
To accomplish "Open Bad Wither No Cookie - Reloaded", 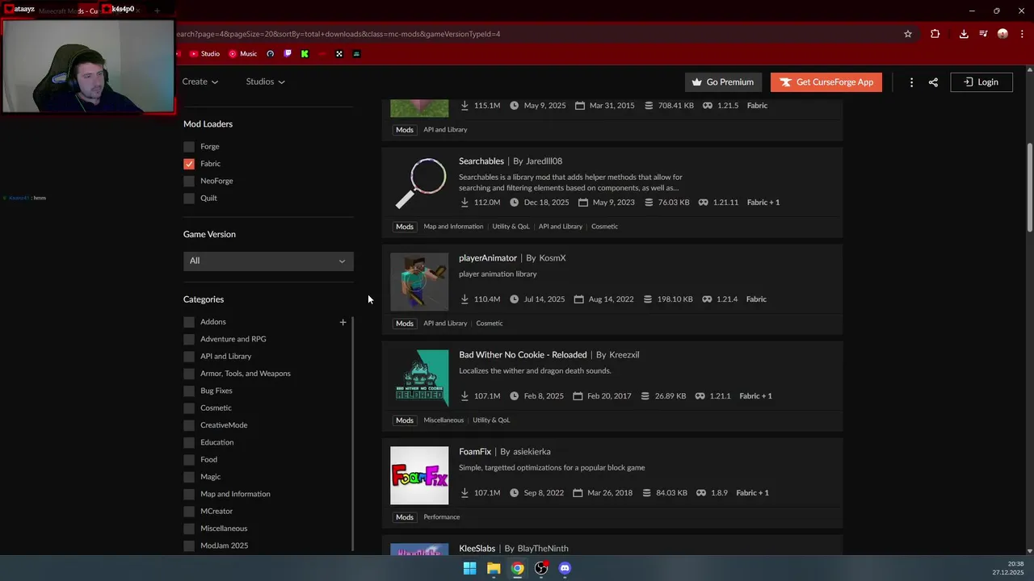I will [523, 355].
